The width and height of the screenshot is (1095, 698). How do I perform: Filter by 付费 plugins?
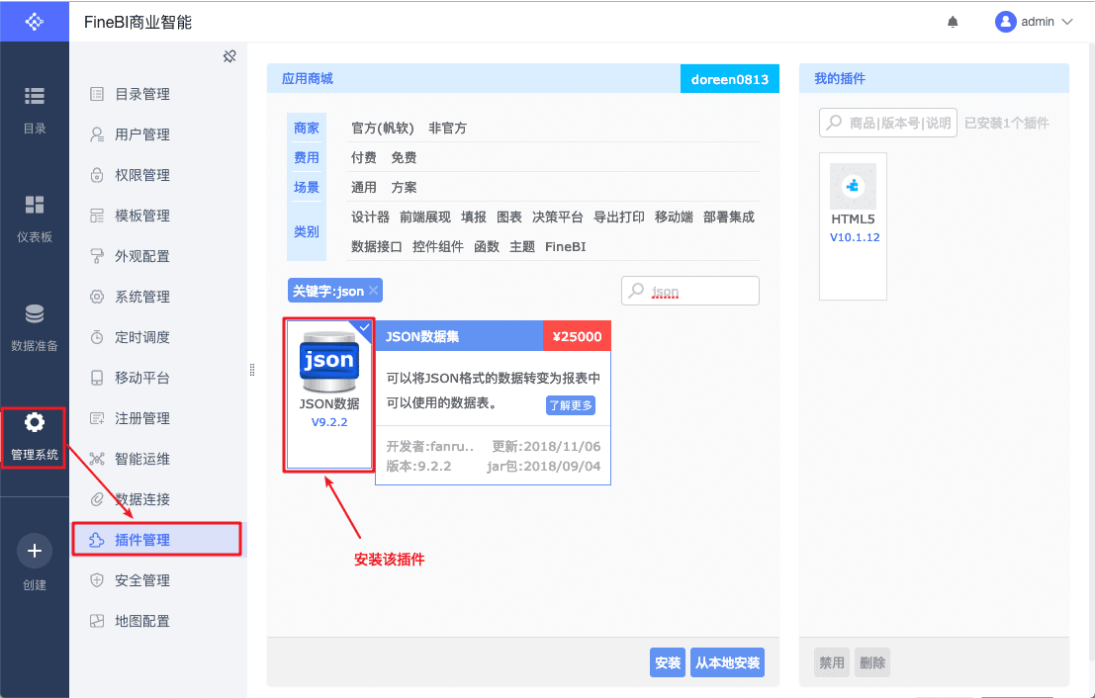[363, 158]
